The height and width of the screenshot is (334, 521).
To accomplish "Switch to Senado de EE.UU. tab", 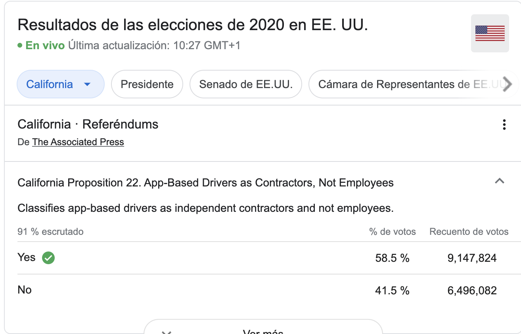I will pyautogui.click(x=246, y=84).
